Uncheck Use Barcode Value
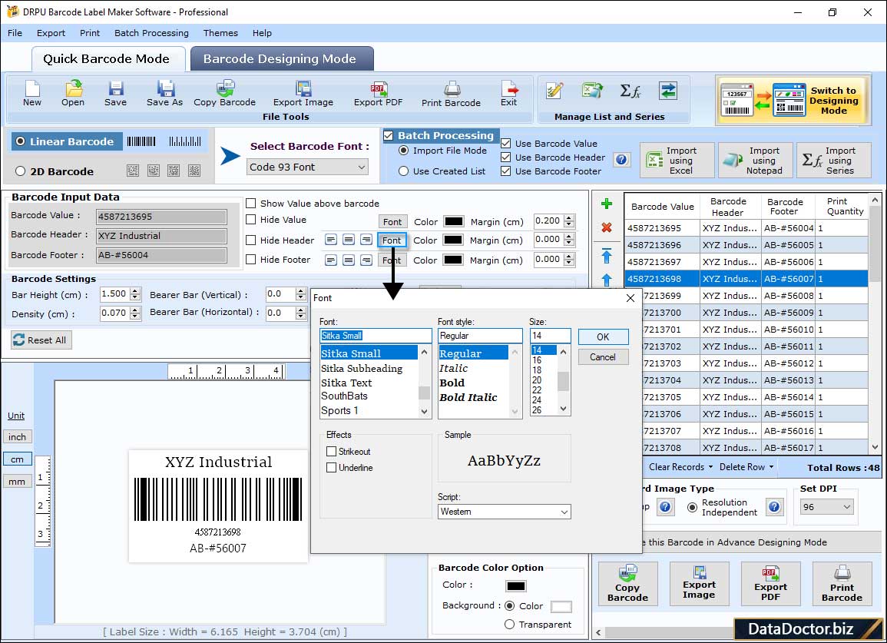This screenshot has height=643, width=887. [x=506, y=144]
